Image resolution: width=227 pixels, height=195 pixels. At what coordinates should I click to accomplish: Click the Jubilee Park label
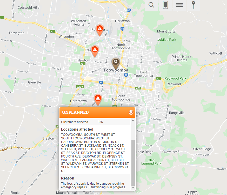167,40
